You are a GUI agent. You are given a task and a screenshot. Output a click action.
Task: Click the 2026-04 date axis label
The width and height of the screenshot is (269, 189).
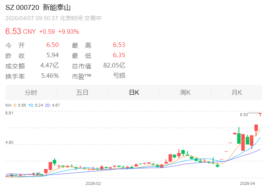248,182
